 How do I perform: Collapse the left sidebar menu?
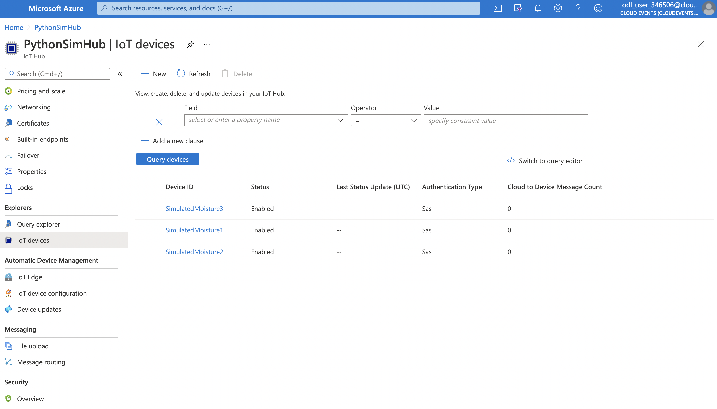point(120,74)
